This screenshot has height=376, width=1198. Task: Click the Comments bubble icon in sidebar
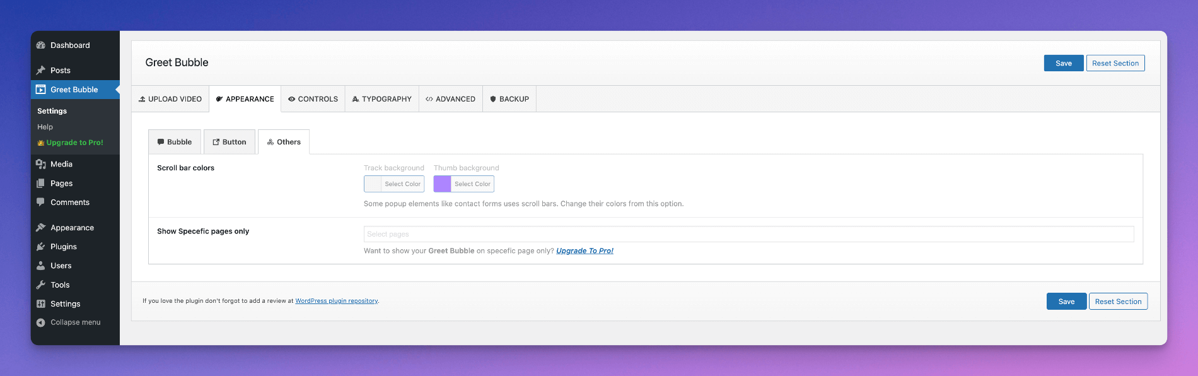[x=41, y=203]
